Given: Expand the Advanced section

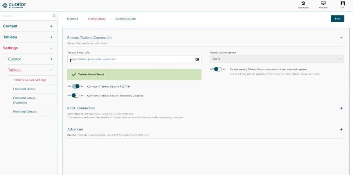Looking at the screenshot, I should 341,129.
